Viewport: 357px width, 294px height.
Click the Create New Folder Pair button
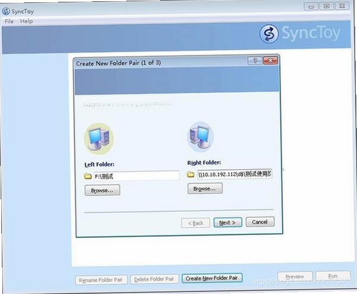click(x=212, y=278)
